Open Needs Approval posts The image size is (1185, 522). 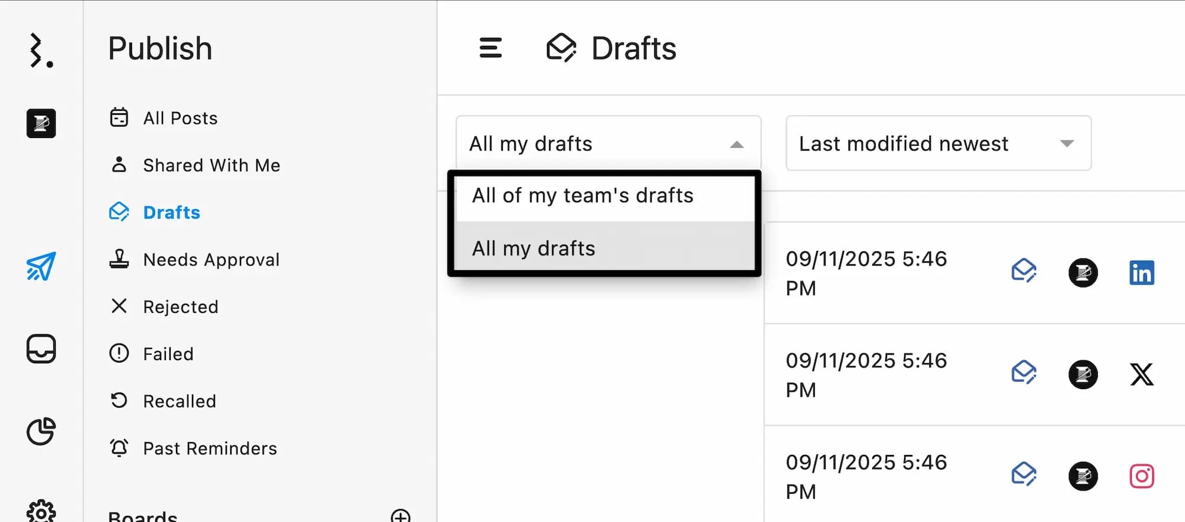coord(211,260)
